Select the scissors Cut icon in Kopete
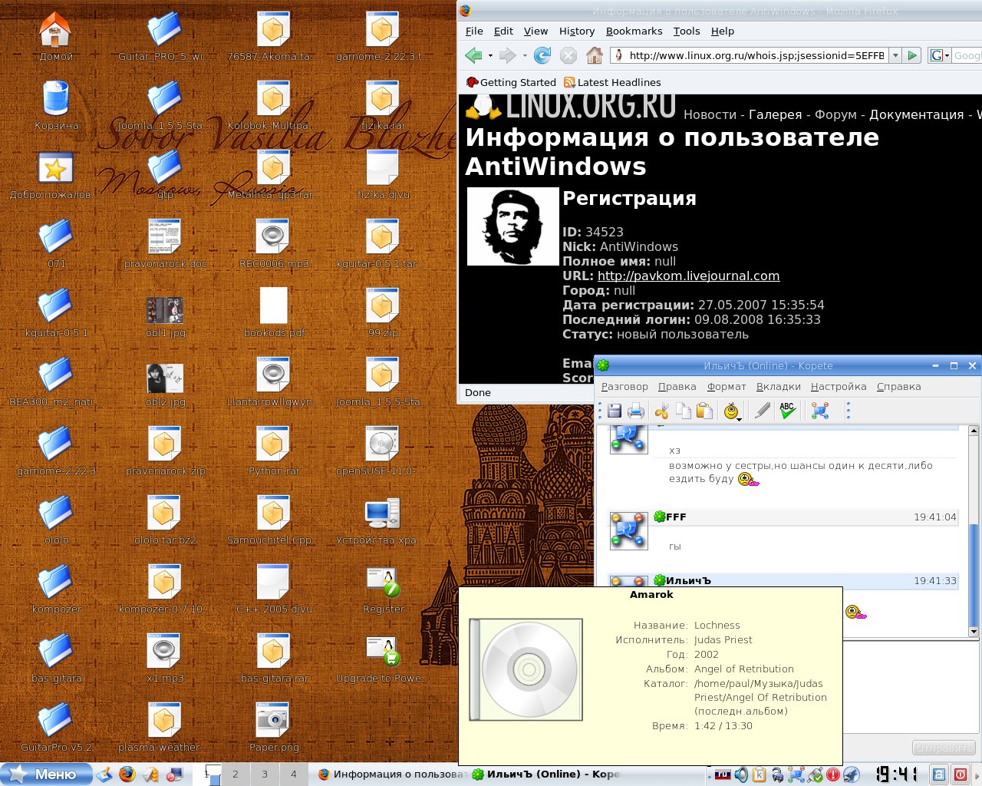The image size is (982, 786). coord(662,411)
